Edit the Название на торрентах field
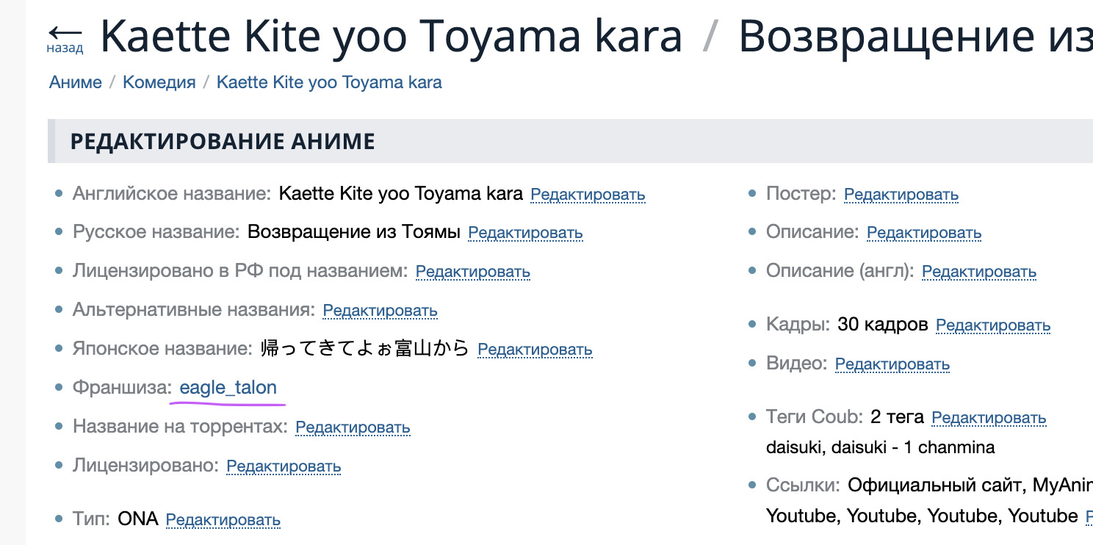The image size is (1093, 545). (x=353, y=427)
